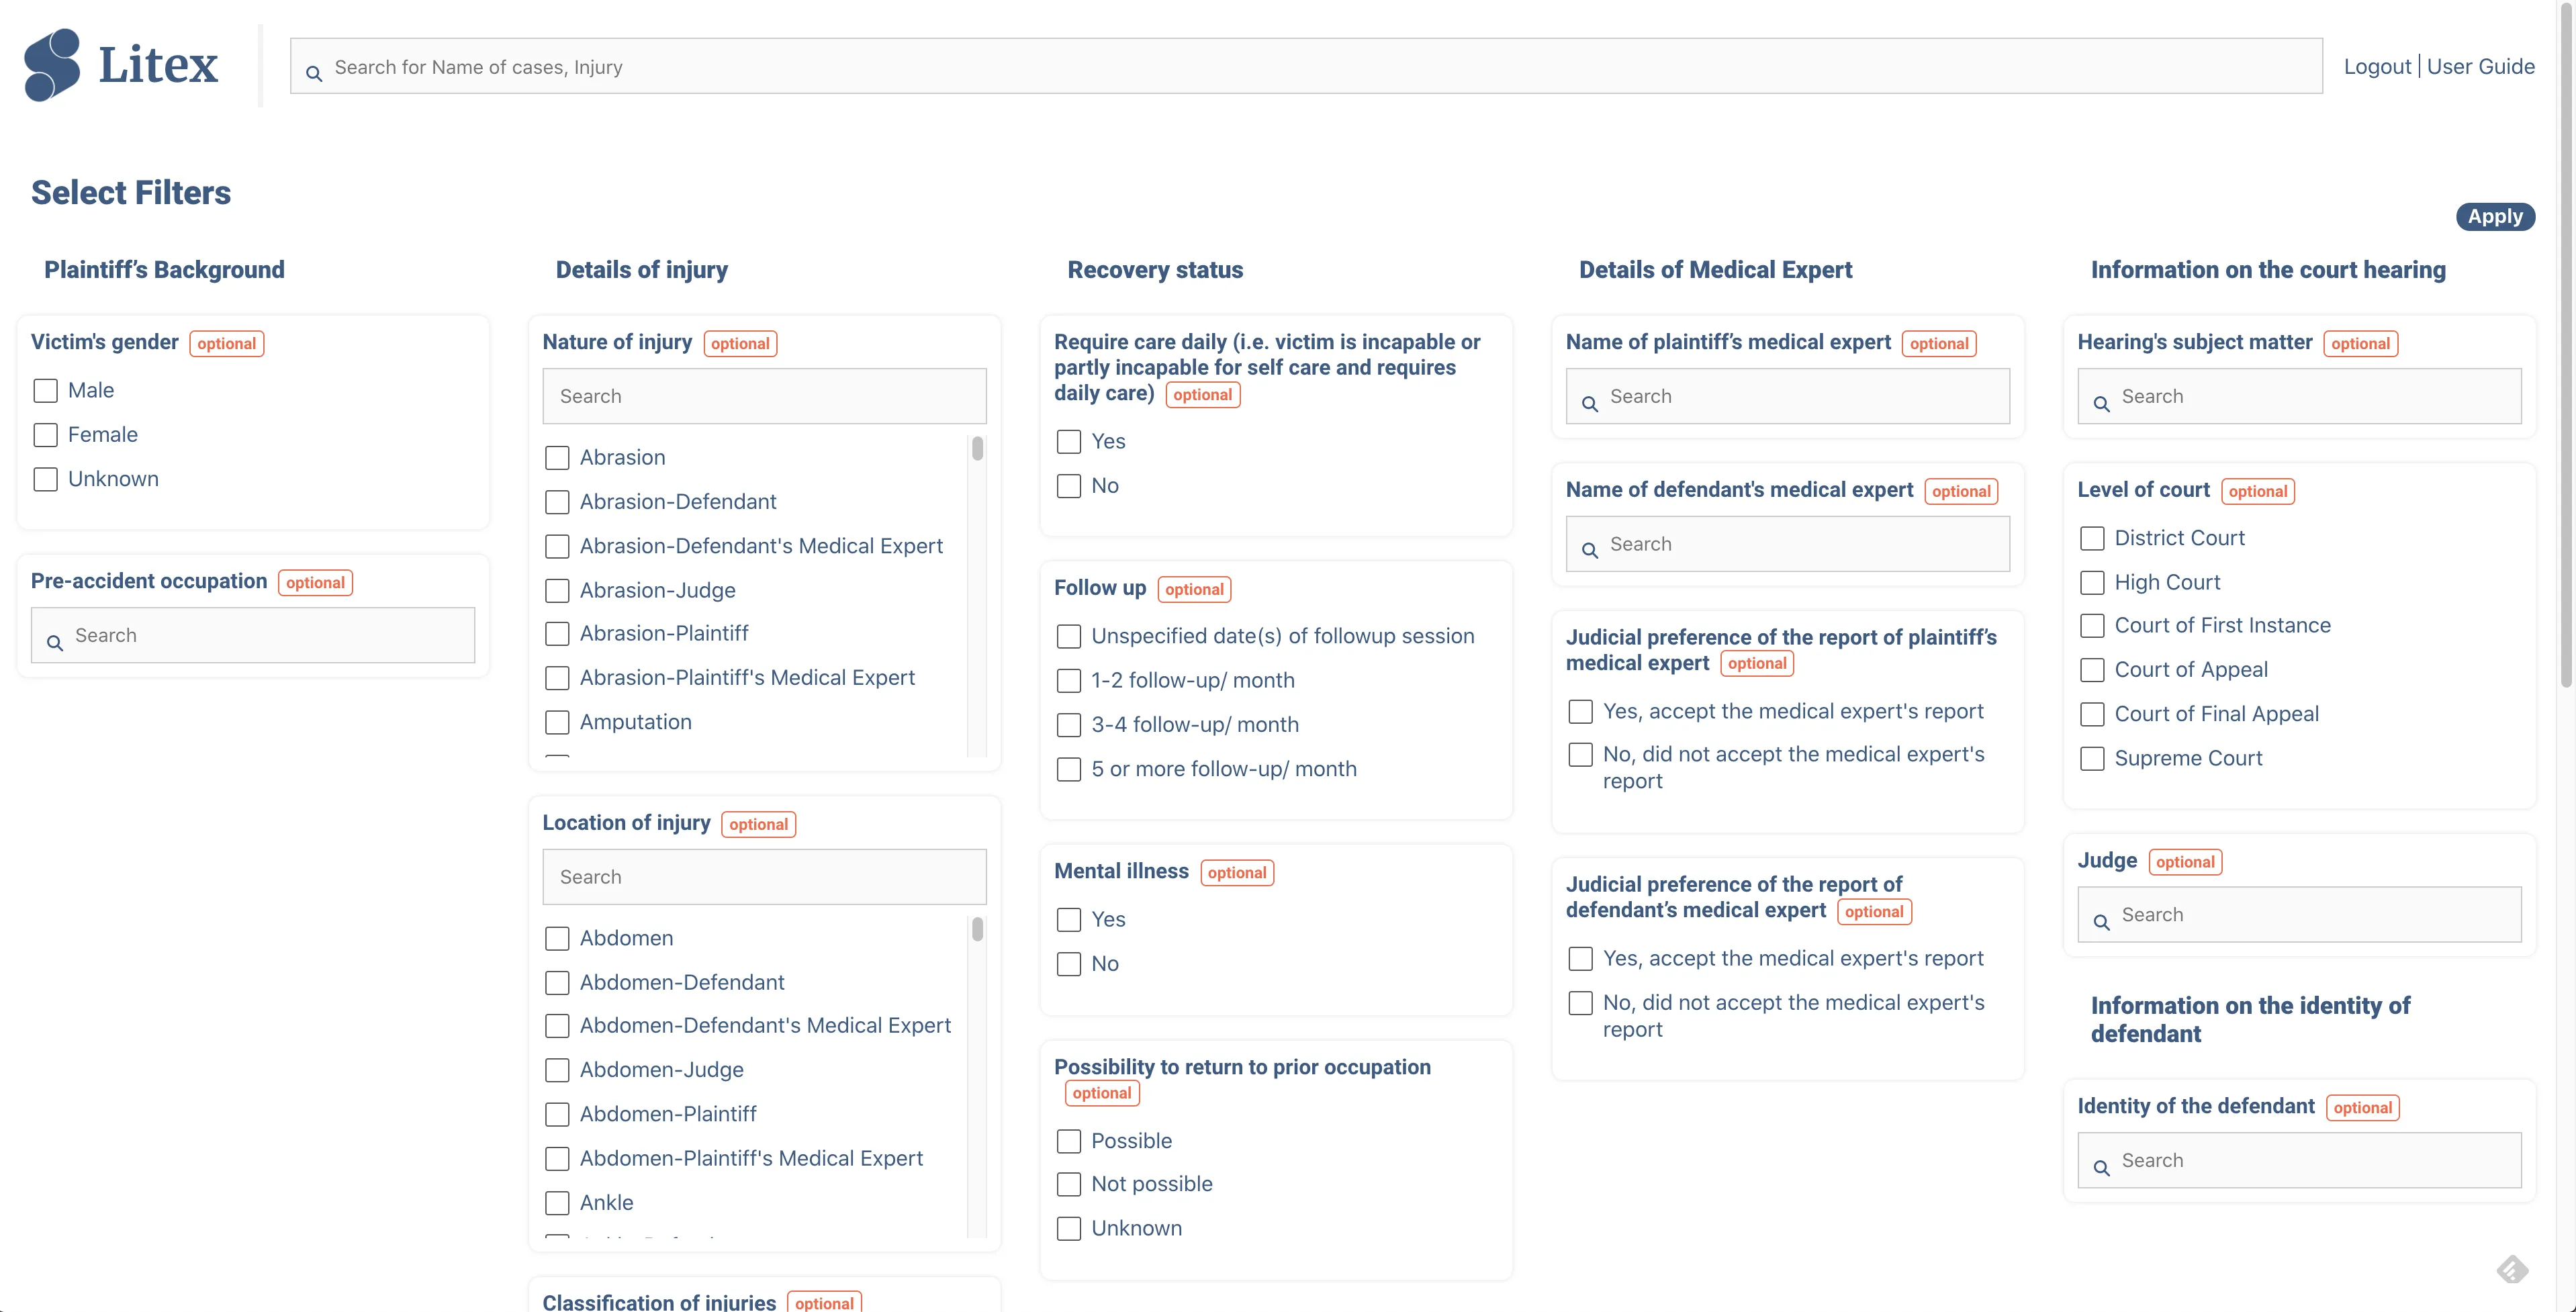Image resolution: width=2576 pixels, height=1312 pixels.
Task: Click the top case name search field
Action: tap(1306, 66)
